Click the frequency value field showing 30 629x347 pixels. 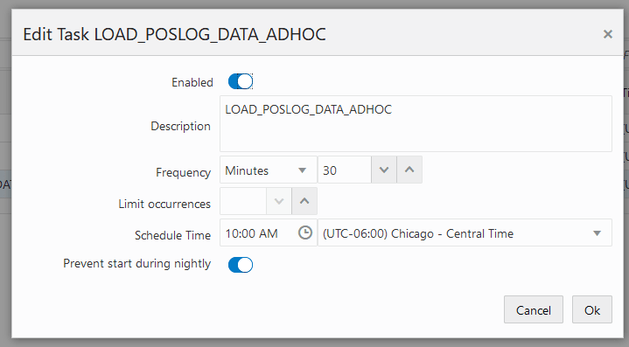click(345, 170)
